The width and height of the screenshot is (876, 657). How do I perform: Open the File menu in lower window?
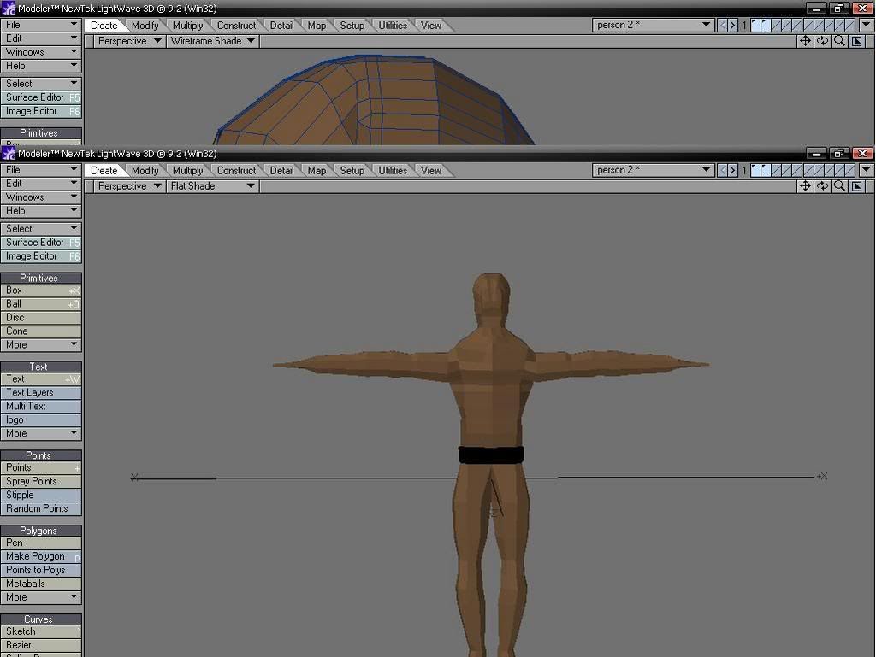click(41, 169)
